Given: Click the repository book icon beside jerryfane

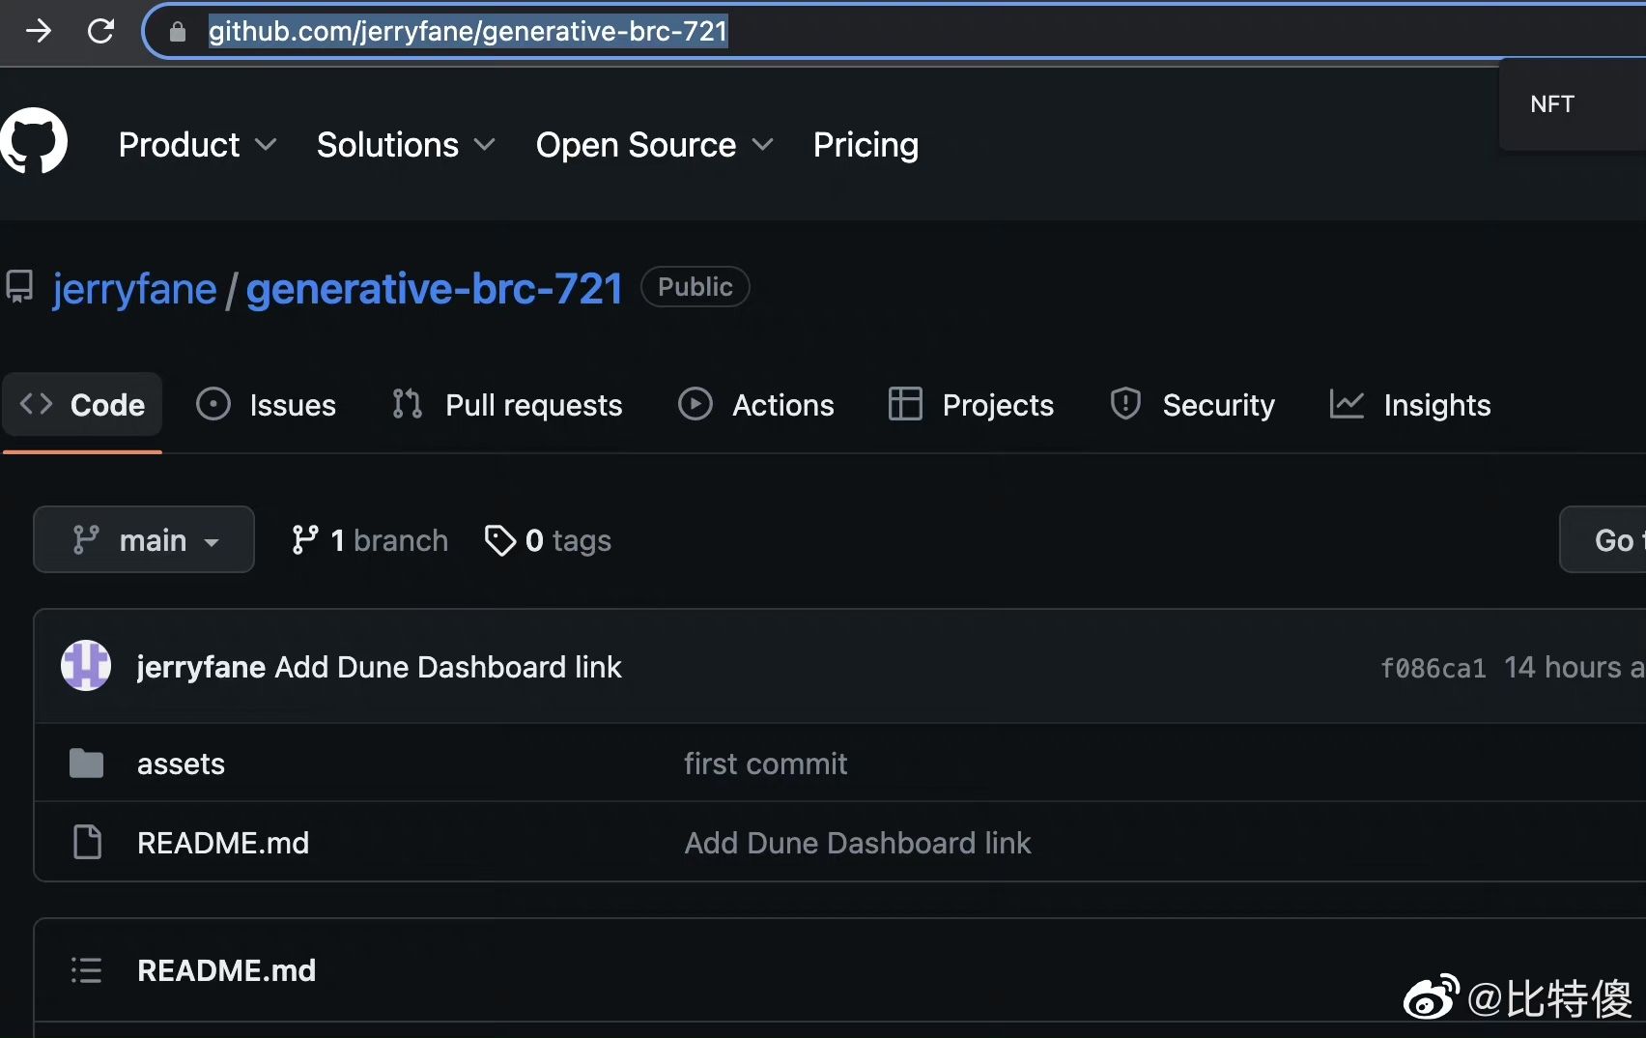Looking at the screenshot, I should (19, 288).
